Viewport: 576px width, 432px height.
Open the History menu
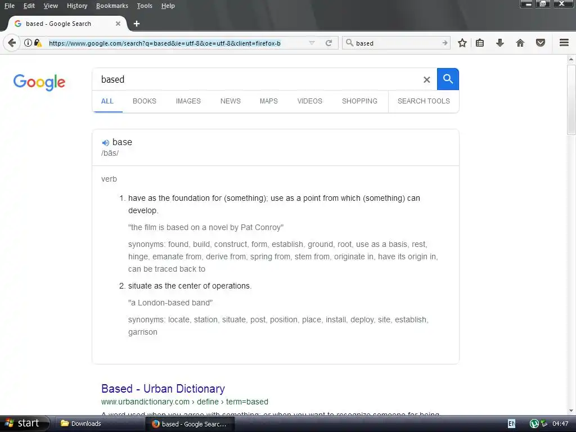coord(77,6)
